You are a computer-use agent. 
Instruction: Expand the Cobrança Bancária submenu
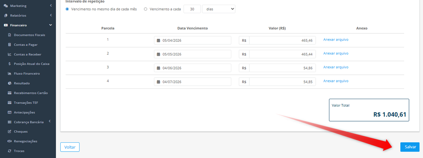point(50,122)
